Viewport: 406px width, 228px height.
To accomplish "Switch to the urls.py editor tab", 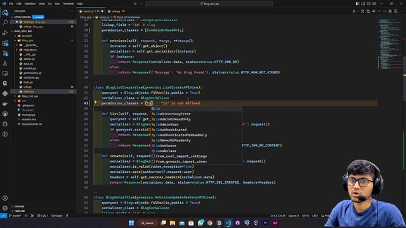I will (x=116, y=11).
